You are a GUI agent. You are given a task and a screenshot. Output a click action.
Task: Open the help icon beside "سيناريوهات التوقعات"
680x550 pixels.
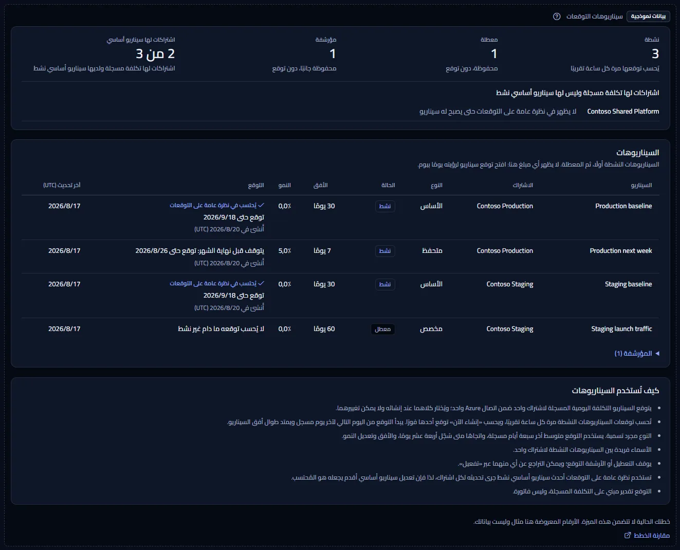557,16
